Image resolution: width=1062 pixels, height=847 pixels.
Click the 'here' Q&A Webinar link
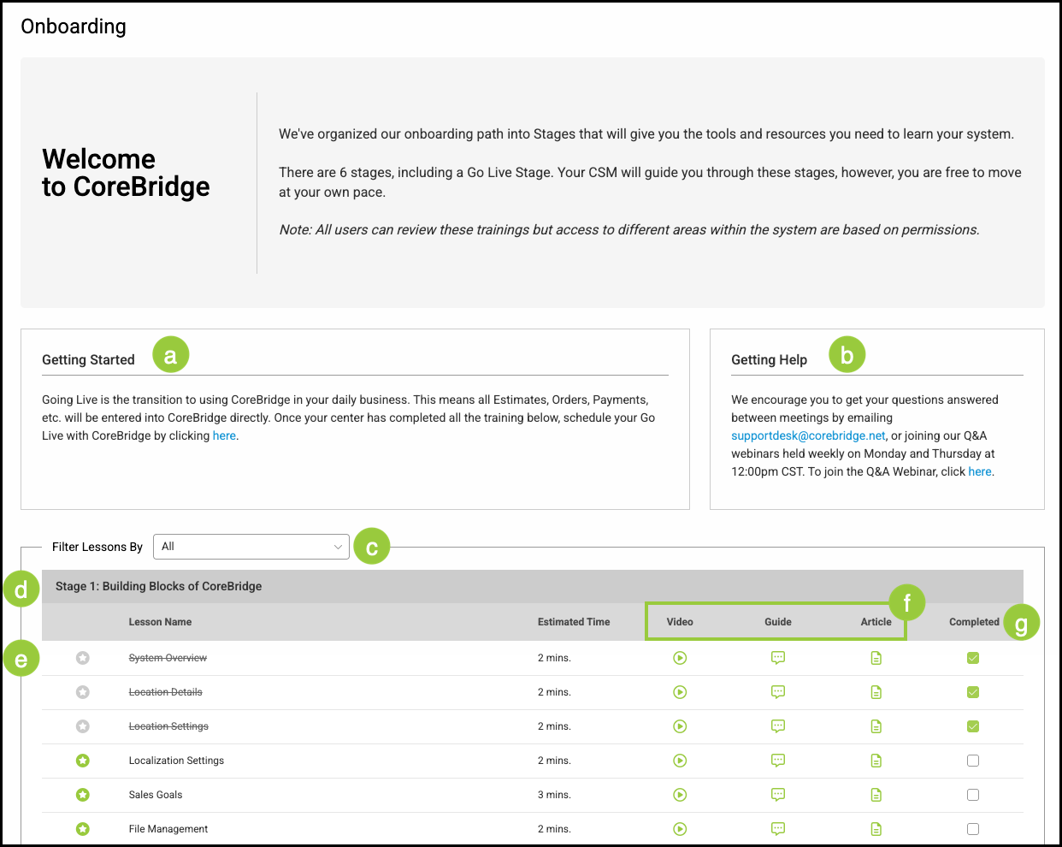click(980, 471)
